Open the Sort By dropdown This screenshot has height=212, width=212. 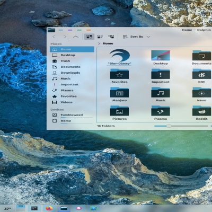click(136, 37)
